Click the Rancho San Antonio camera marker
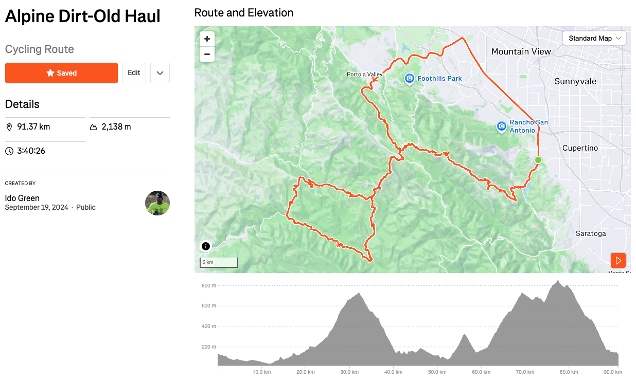636x382 pixels. click(x=502, y=126)
